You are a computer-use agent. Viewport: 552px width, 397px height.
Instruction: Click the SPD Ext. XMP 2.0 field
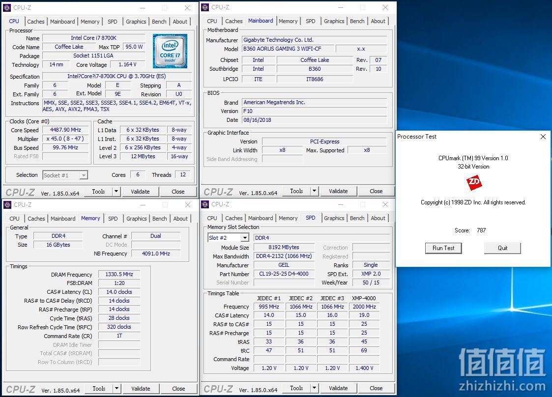click(371, 274)
